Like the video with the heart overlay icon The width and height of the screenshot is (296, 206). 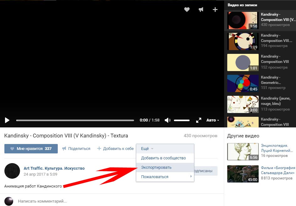coord(187,9)
